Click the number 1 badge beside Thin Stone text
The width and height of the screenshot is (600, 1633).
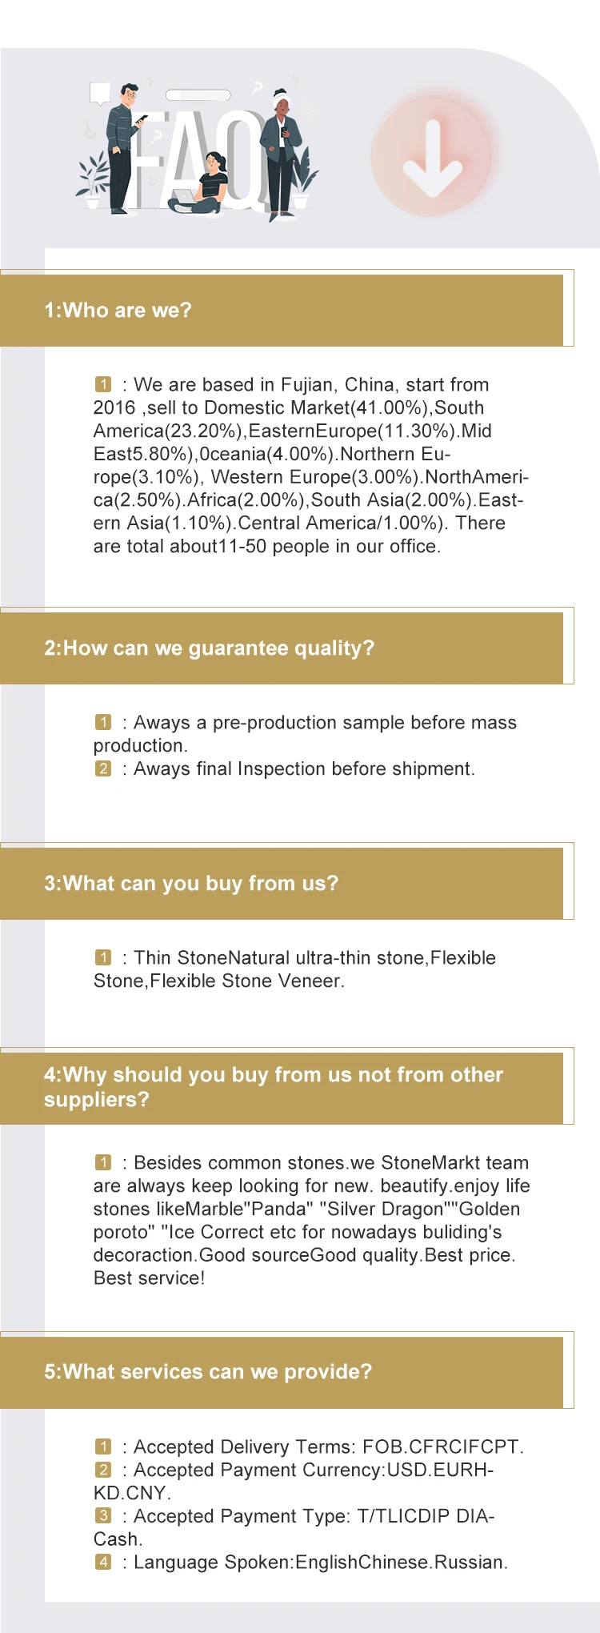click(x=103, y=958)
